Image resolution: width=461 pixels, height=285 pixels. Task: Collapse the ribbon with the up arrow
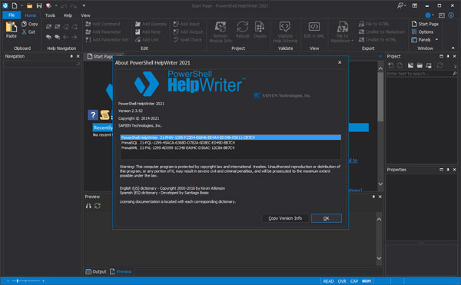coord(453,48)
